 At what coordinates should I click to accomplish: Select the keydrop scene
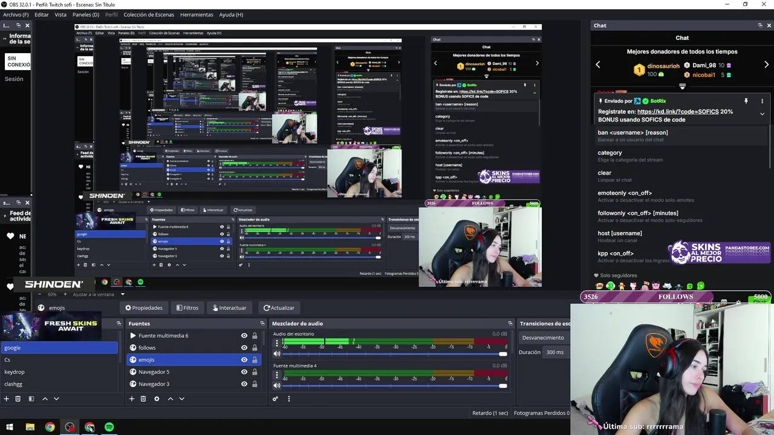[x=59, y=372]
